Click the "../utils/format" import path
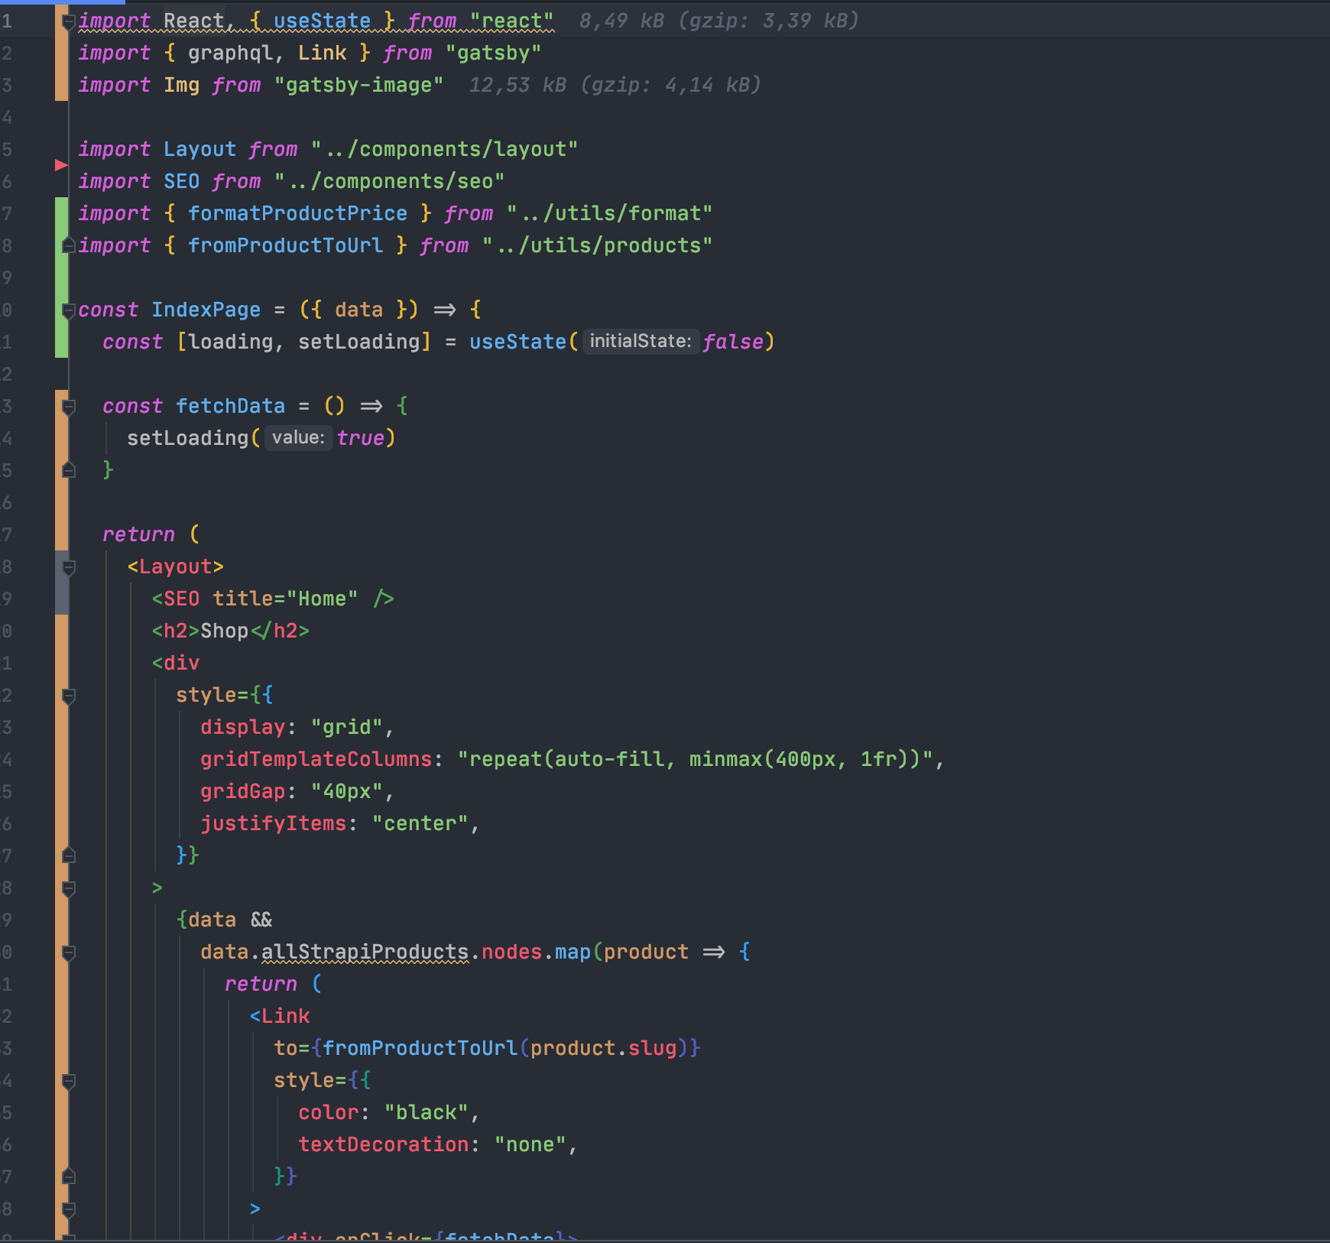 (x=609, y=213)
